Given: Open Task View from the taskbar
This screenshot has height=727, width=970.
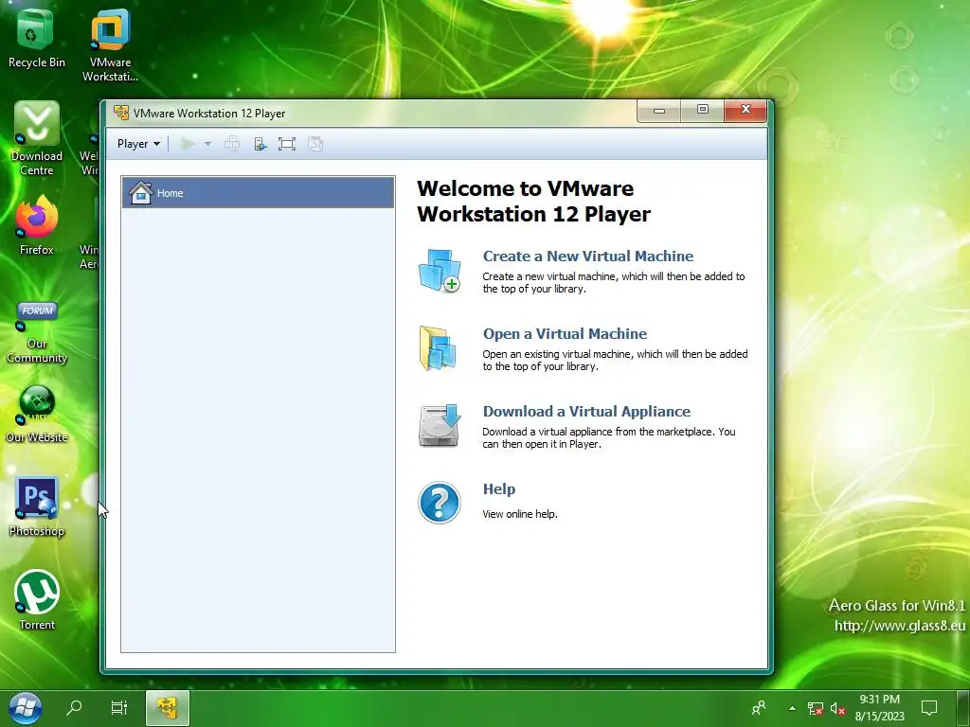Looking at the screenshot, I should pyautogui.click(x=118, y=708).
